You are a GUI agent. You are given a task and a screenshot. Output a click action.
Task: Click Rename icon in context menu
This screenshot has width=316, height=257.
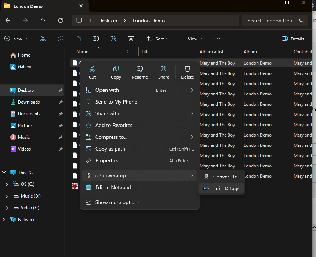(x=139, y=72)
